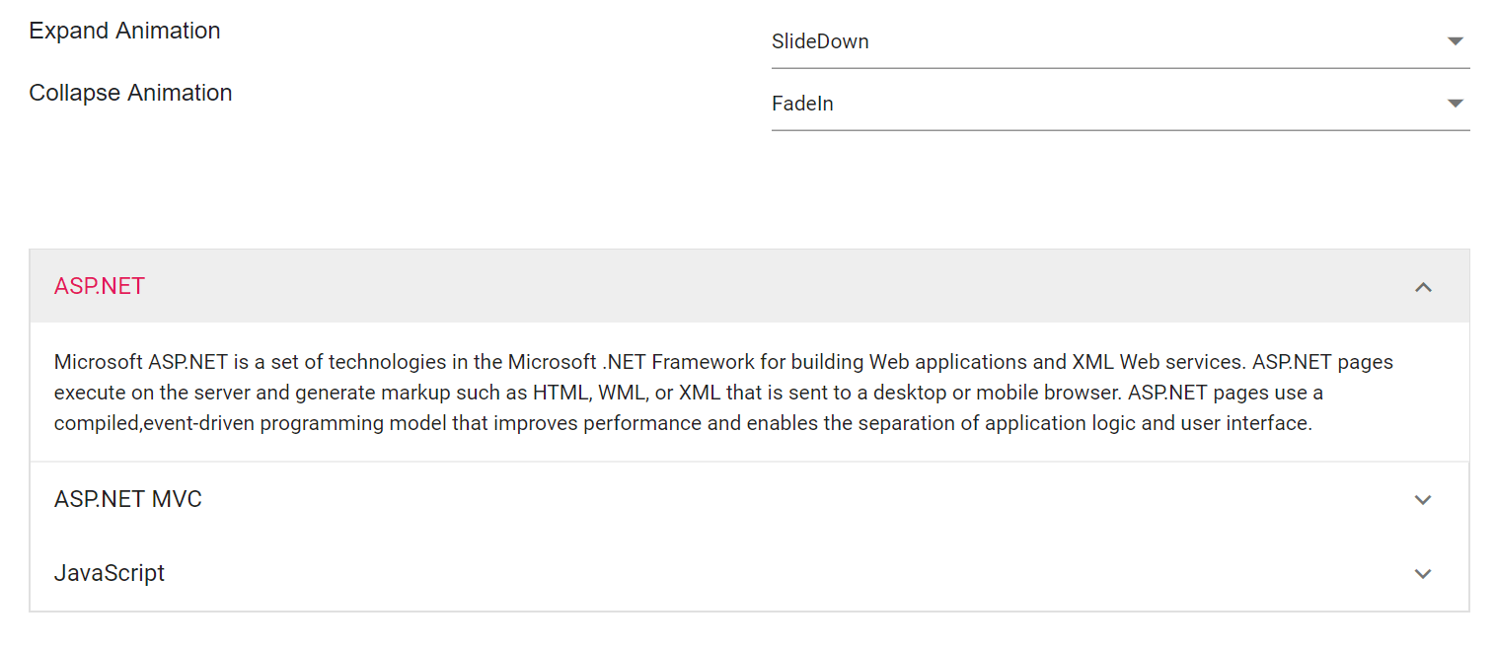Expand the JavaScript accordion header

pos(110,573)
